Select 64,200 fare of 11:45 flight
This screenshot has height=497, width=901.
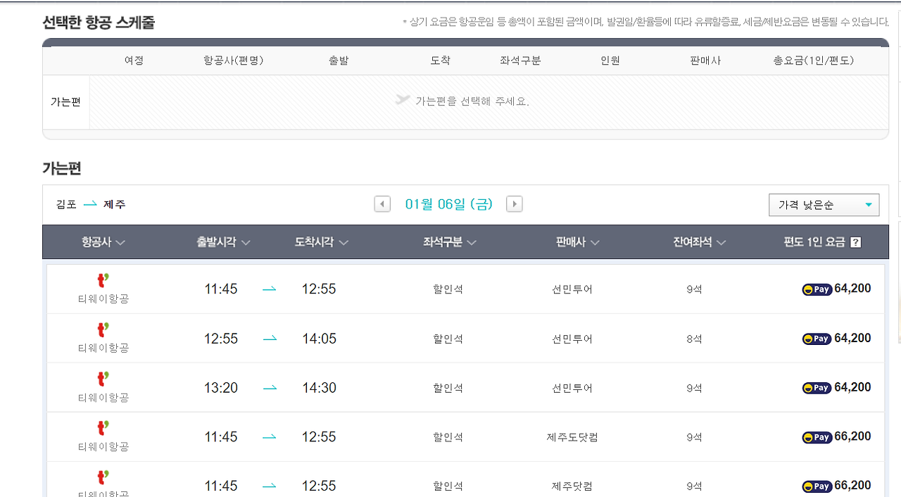coord(852,289)
